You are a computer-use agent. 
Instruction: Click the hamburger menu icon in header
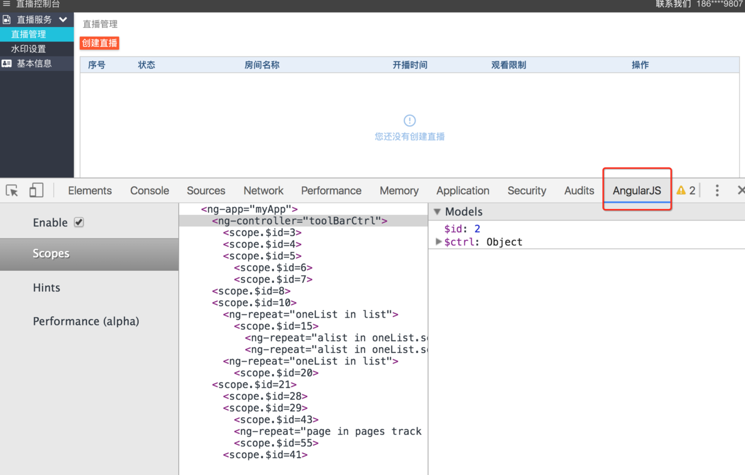click(x=7, y=4)
